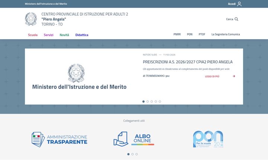Click the Italian Republic emblem in header

tap(31, 19)
